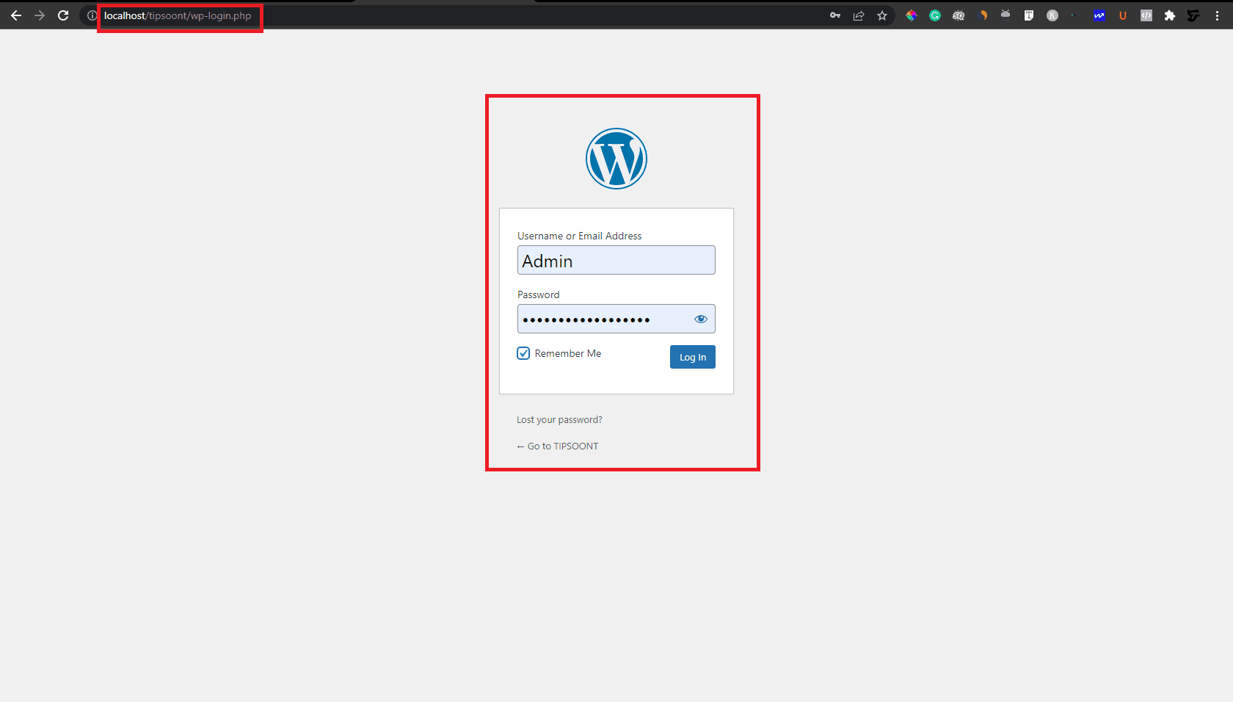Image resolution: width=1233 pixels, height=702 pixels.
Task: Click the address bar URL text
Action: [178, 15]
